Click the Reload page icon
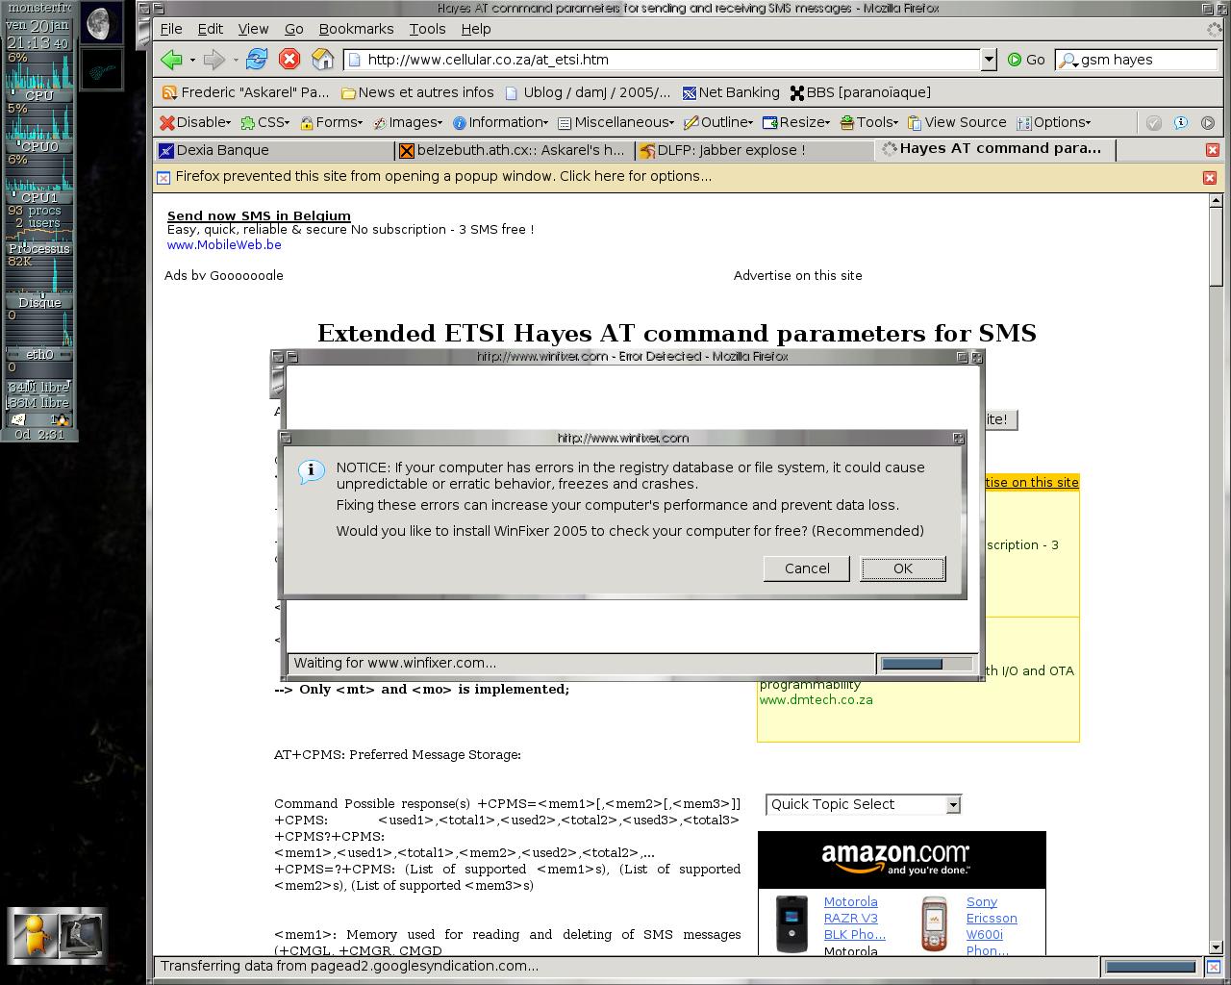This screenshot has height=985, width=1231. [256, 60]
